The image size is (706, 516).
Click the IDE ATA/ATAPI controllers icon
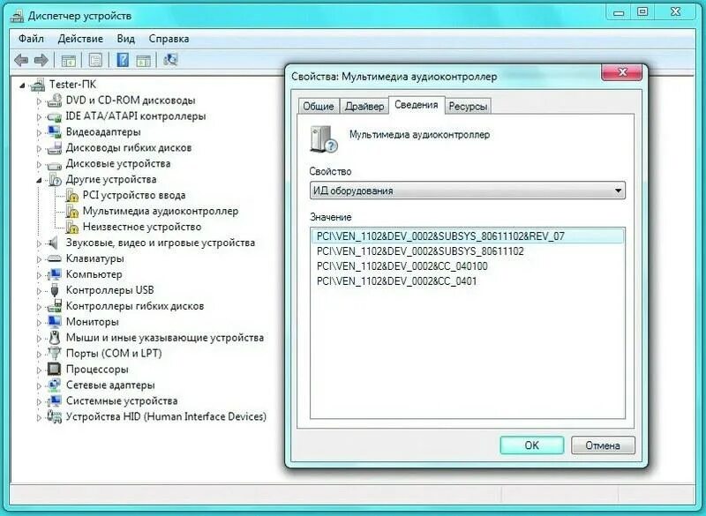point(55,116)
